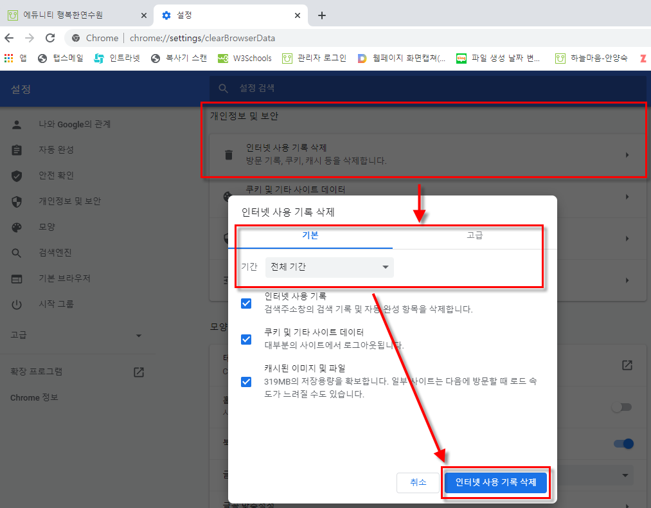Image resolution: width=651 pixels, height=508 pixels.
Task: Click the 취소 button
Action: (418, 482)
